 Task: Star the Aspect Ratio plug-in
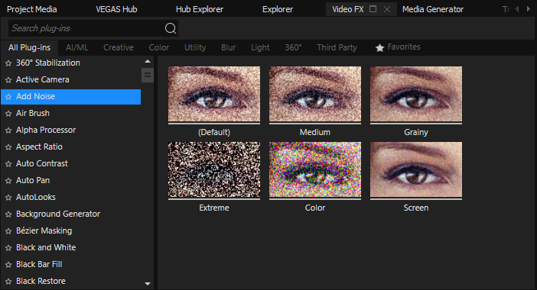tap(8, 147)
